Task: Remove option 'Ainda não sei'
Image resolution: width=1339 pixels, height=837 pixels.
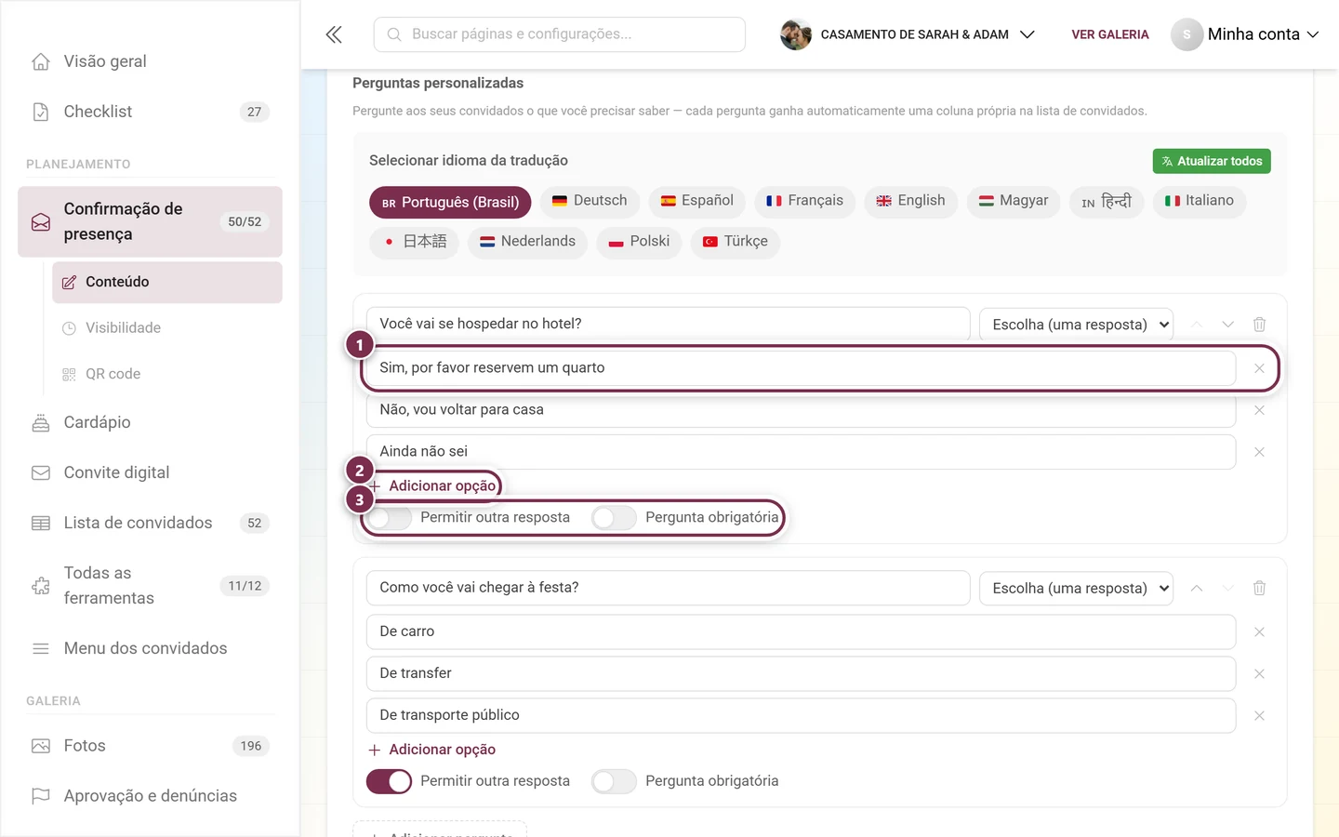Action: click(x=1259, y=452)
